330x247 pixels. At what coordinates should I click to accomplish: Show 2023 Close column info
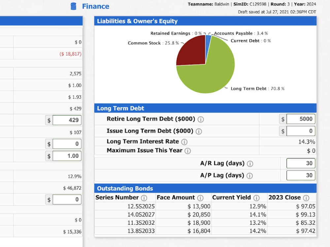(306, 198)
